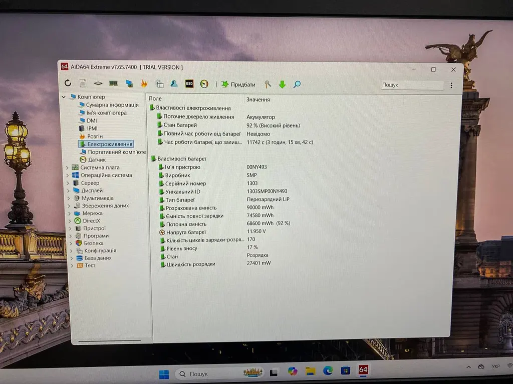The image size is (513, 384).
Task: Select Портативний комп'ютер tree item
Action: [113, 152]
